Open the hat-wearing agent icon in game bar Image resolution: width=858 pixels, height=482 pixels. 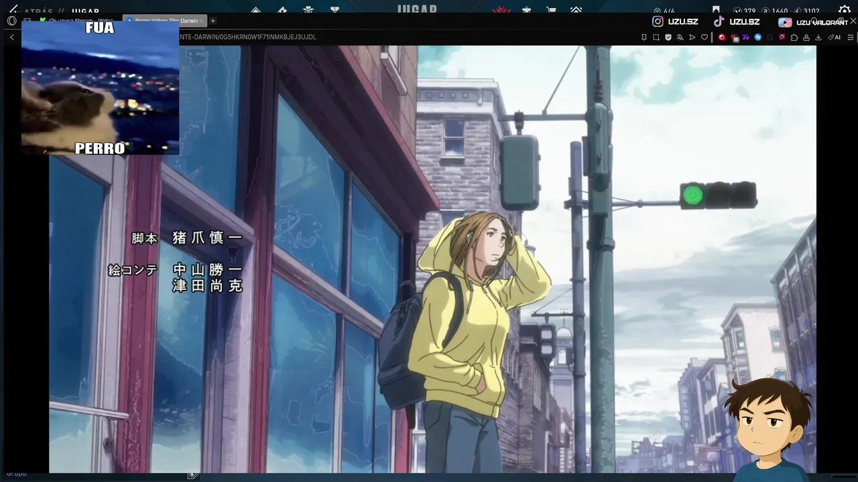[x=308, y=10]
